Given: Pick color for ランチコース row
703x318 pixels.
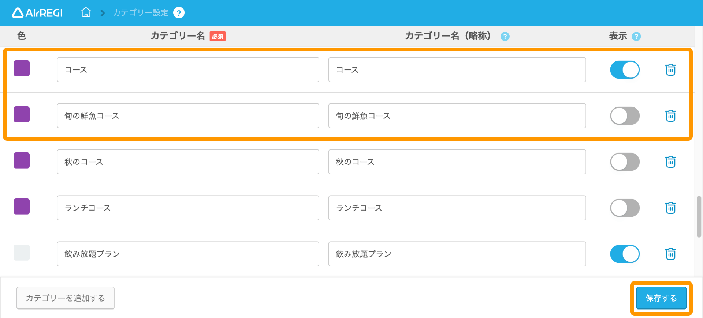Looking at the screenshot, I should pos(22,207).
